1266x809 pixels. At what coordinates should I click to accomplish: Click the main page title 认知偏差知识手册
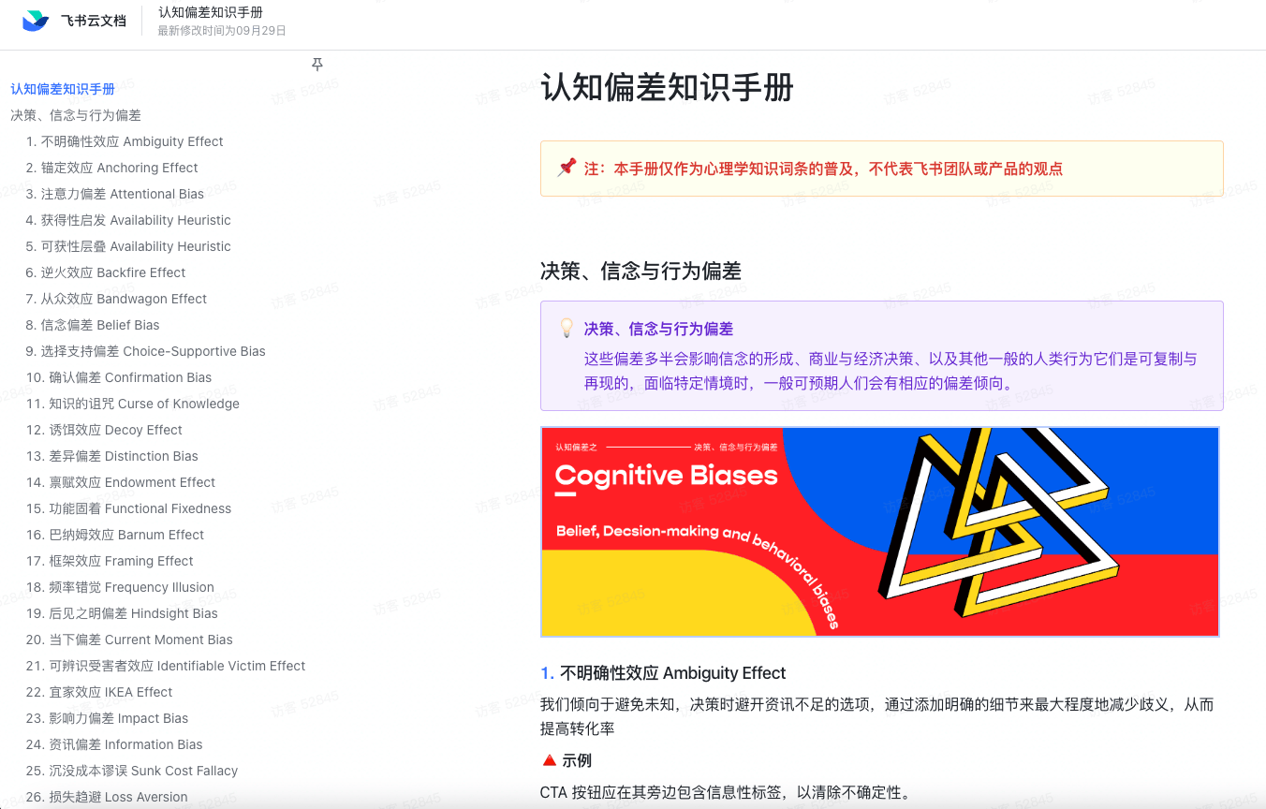click(x=667, y=88)
